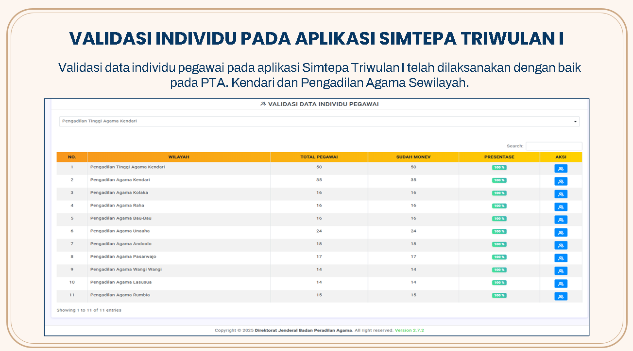
Task: Click row text Pengadilan Tinggi Agama Kendari
Action: click(127, 167)
